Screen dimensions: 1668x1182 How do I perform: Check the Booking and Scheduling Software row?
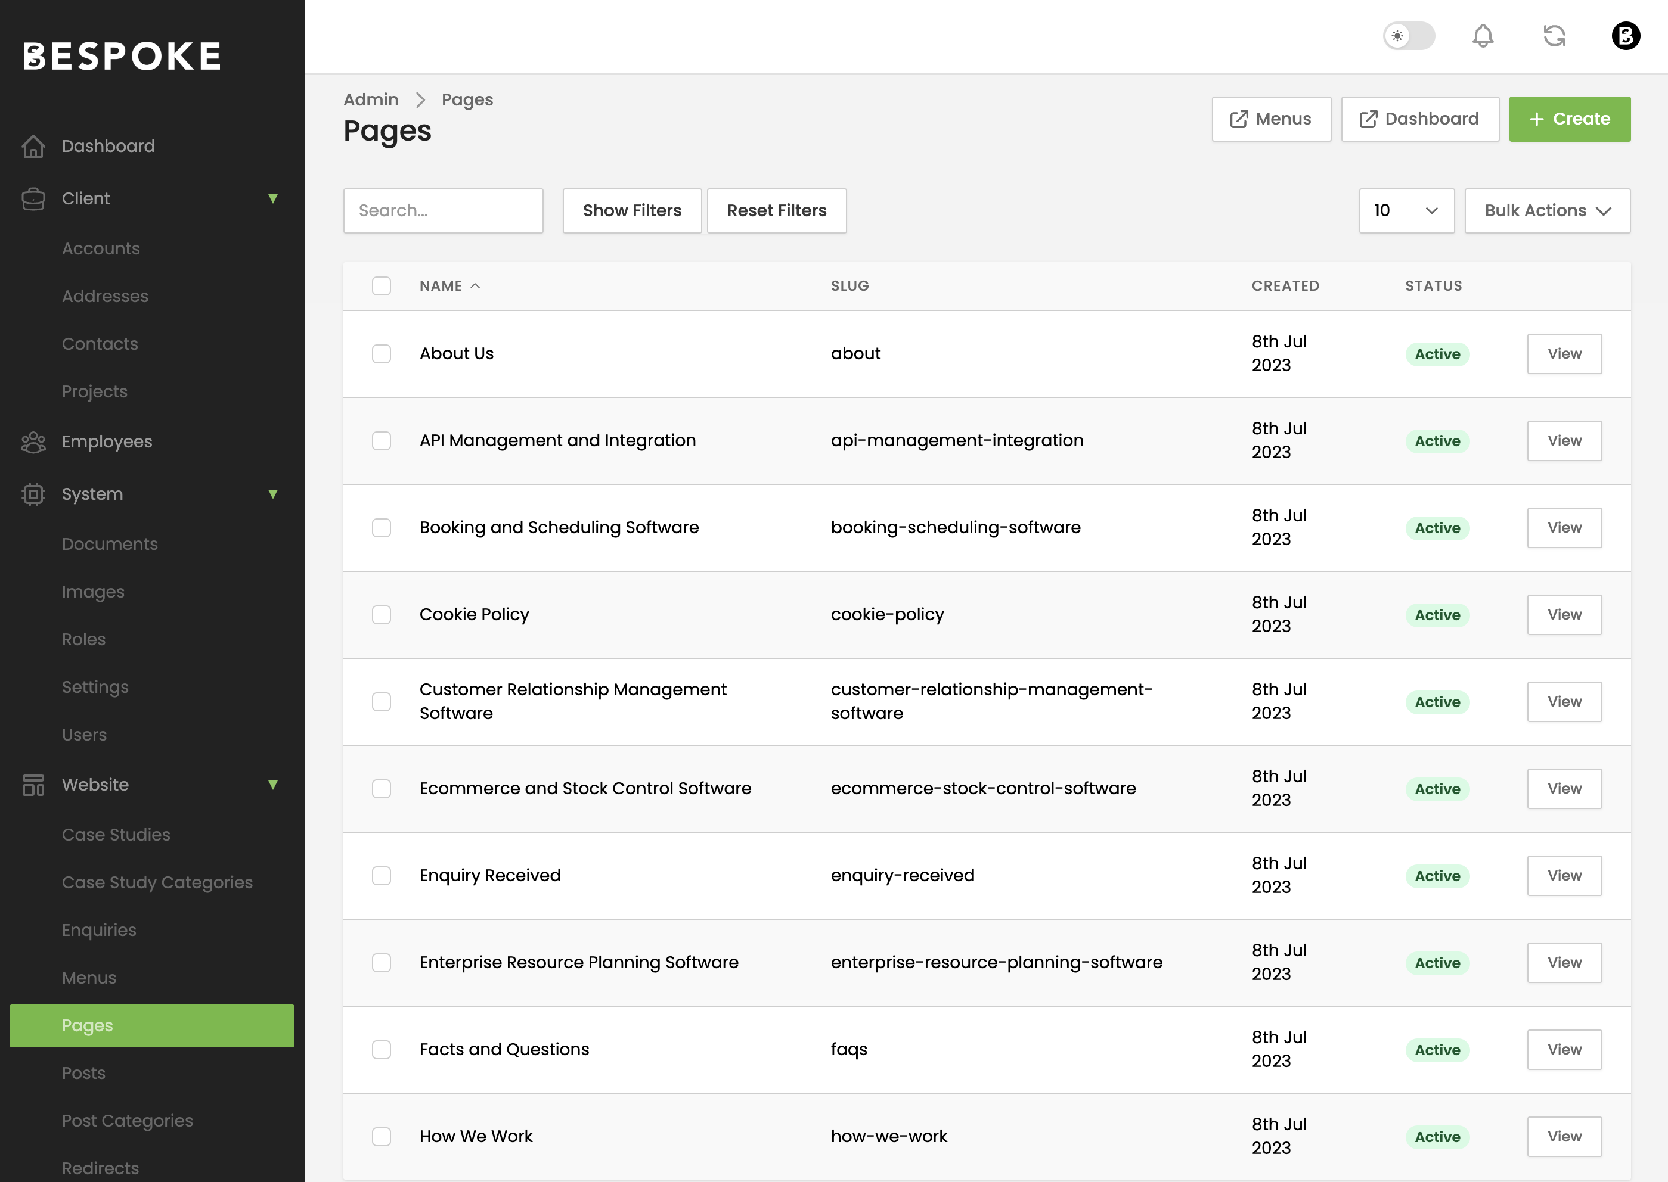(382, 528)
